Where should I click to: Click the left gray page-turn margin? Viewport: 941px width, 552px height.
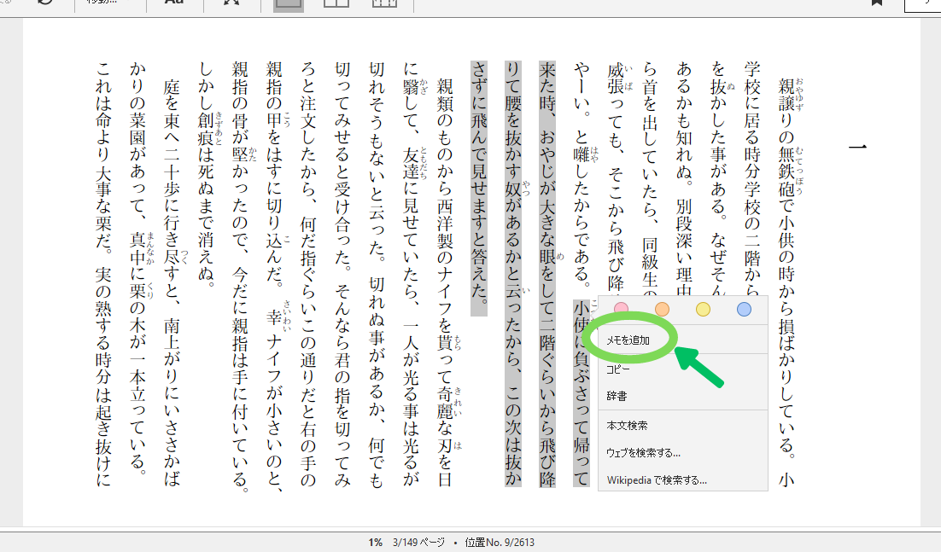pyautogui.click(x=10, y=273)
